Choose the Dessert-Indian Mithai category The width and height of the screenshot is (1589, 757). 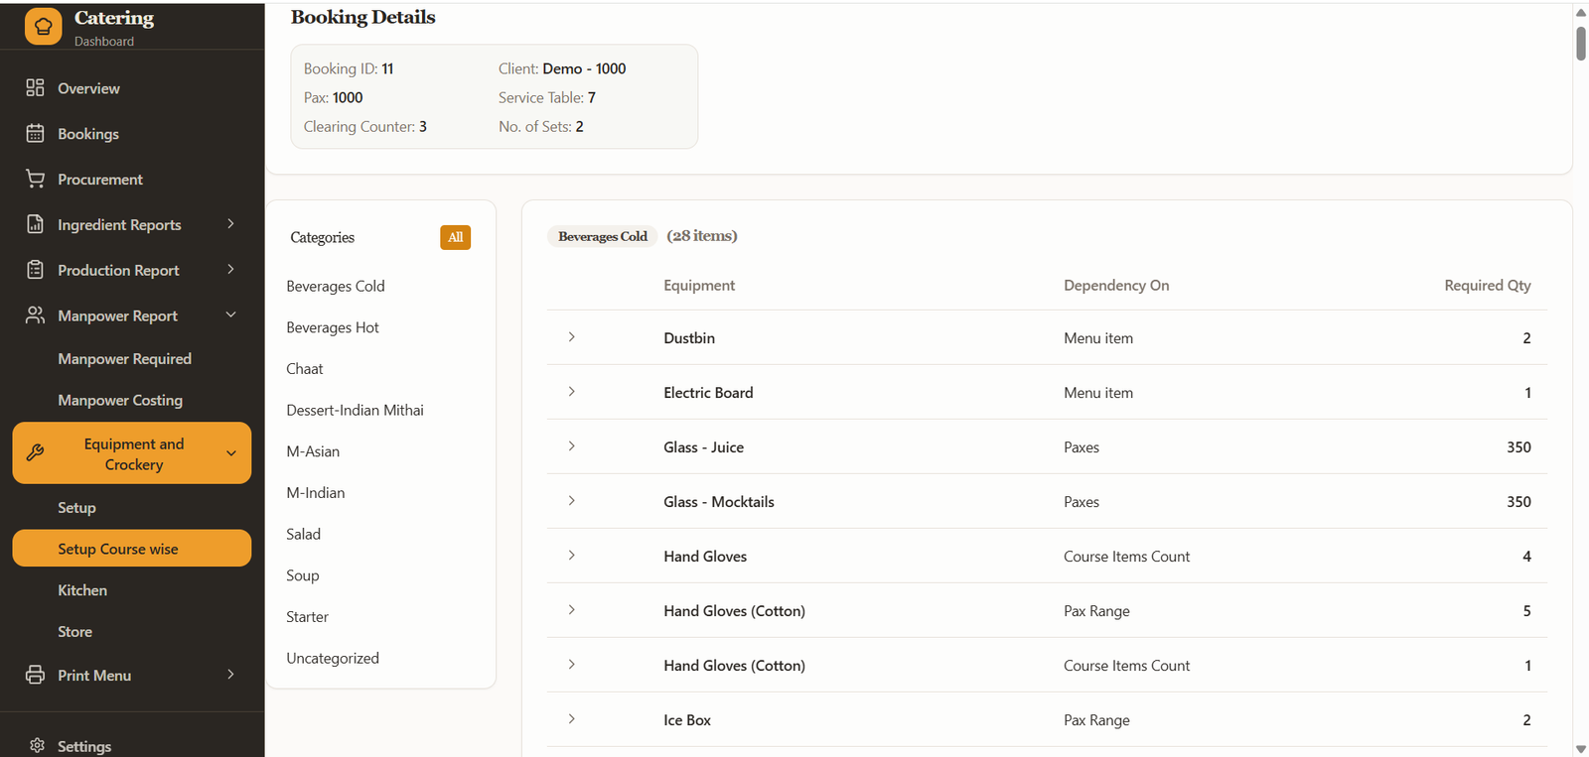coord(355,410)
